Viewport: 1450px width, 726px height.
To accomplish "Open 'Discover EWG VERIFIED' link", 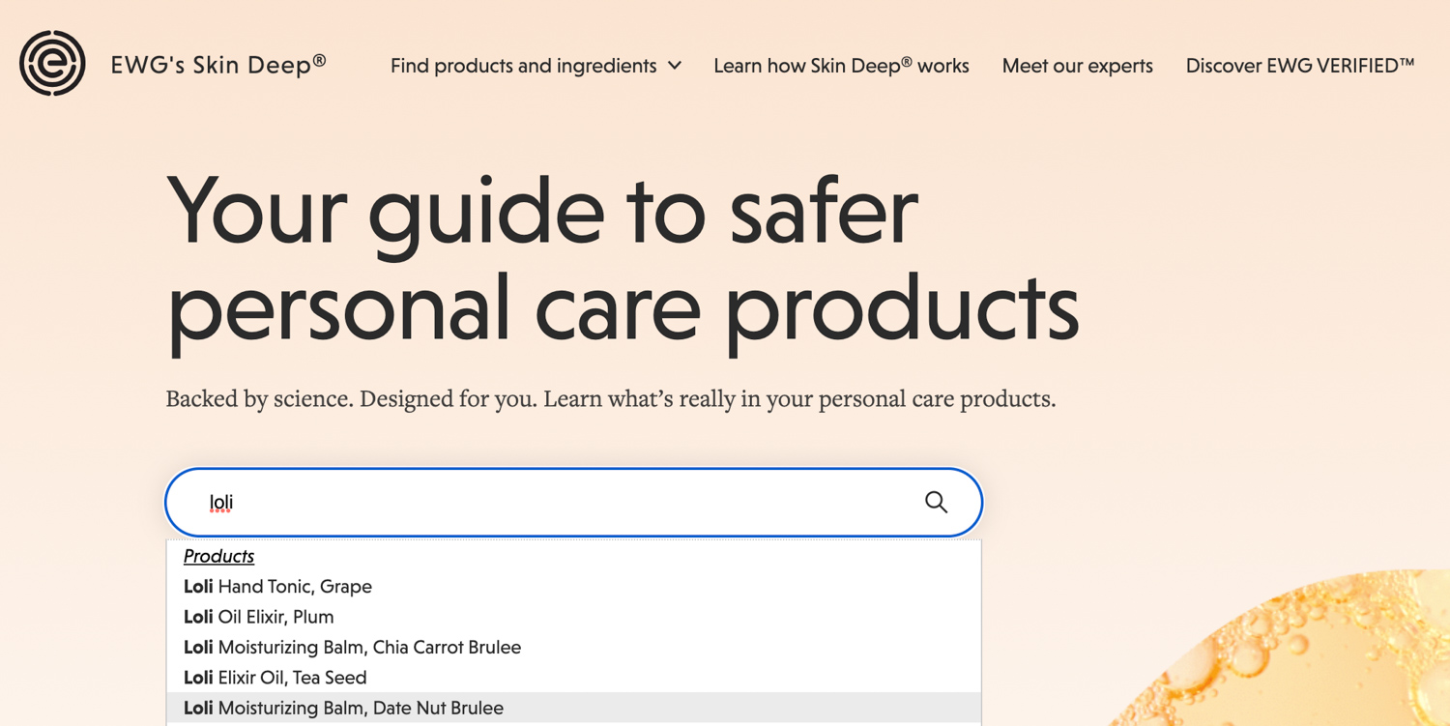I will (x=1299, y=66).
